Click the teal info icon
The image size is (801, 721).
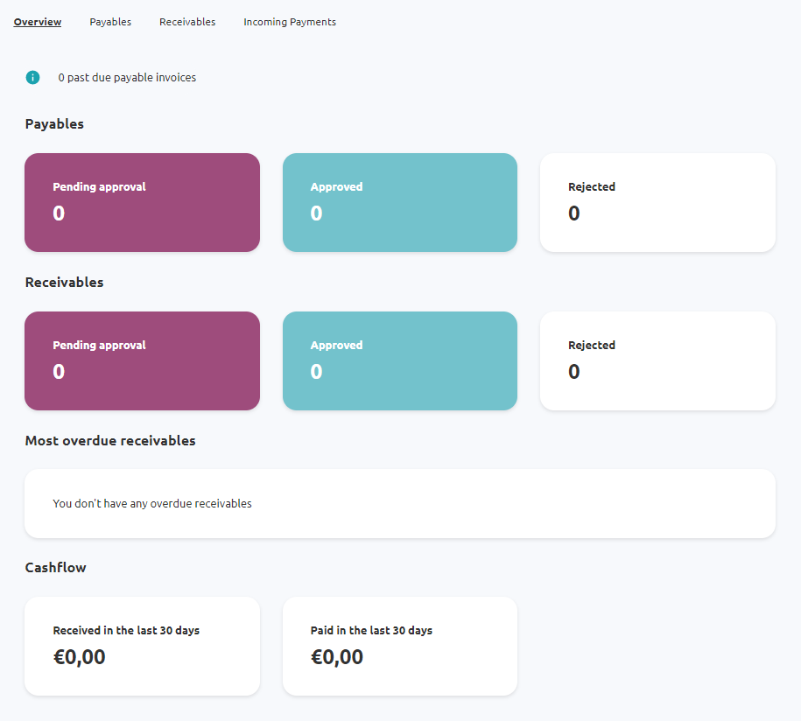[x=32, y=78]
